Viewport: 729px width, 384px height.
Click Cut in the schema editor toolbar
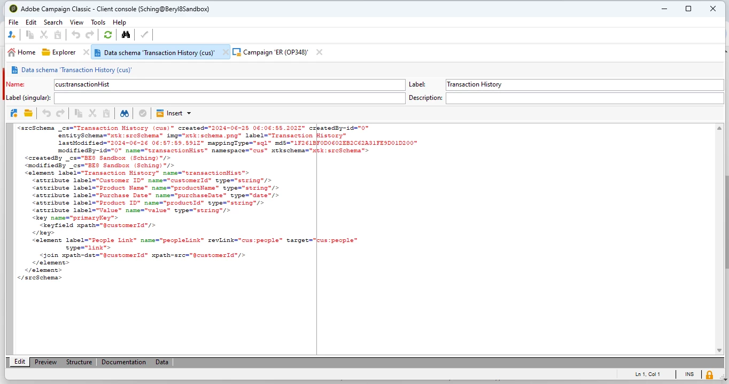92,113
